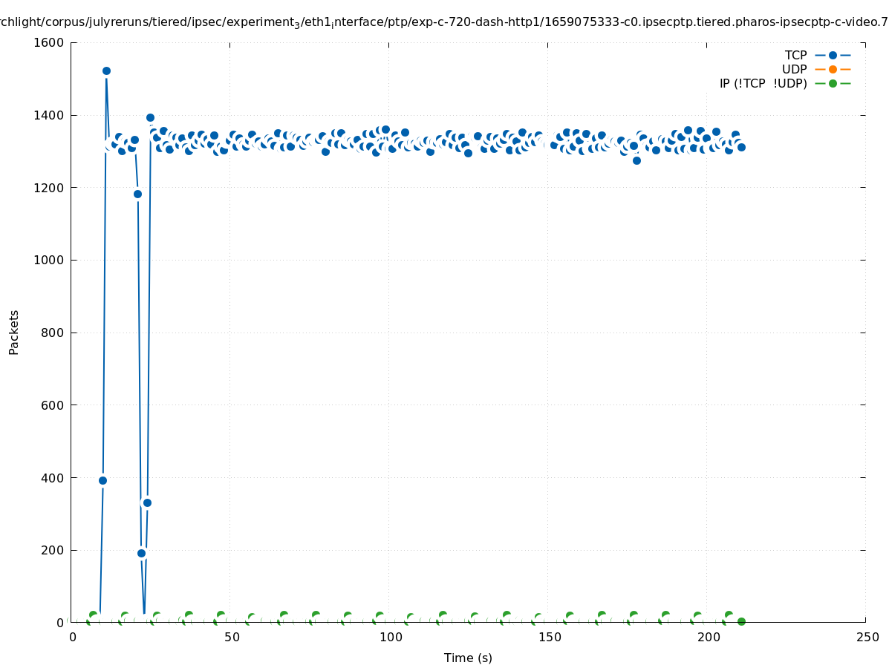Select the UDP legend label
Viewport: 889px width, 668px height.
(794, 69)
